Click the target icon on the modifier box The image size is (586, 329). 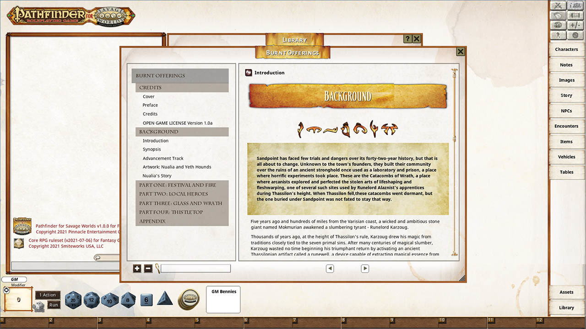[6, 290]
